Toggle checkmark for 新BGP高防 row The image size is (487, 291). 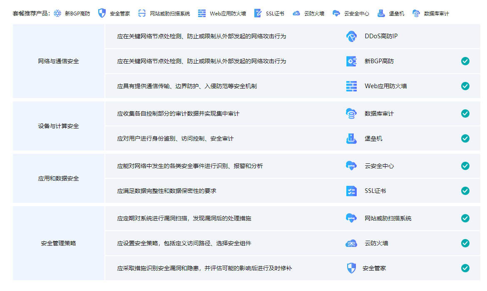[465, 61]
